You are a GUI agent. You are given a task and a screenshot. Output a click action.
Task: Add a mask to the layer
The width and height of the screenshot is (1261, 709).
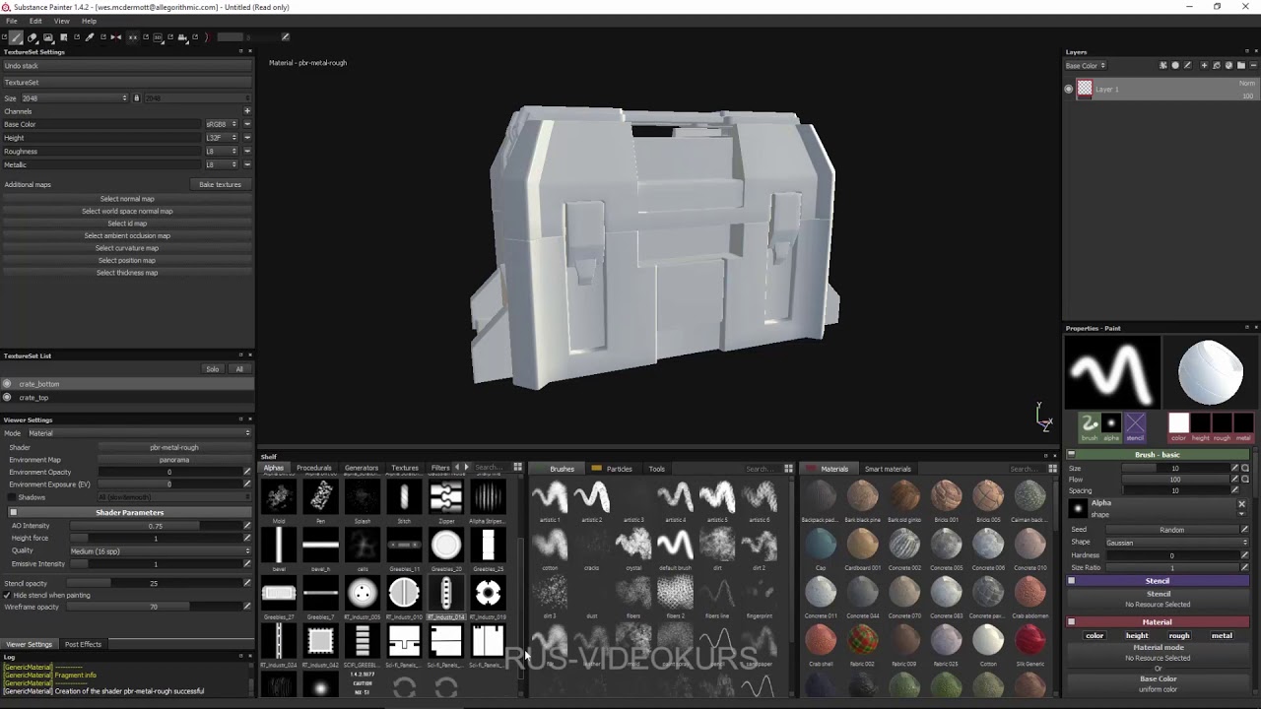tap(1175, 65)
